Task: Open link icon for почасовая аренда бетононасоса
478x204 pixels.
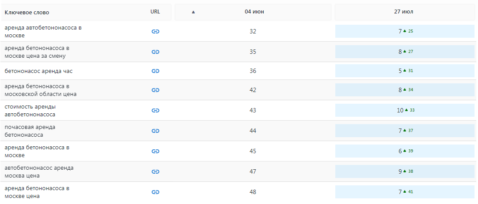Action: [155, 131]
